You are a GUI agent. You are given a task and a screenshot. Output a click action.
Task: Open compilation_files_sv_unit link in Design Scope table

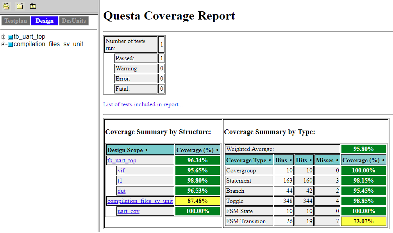tap(140, 201)
